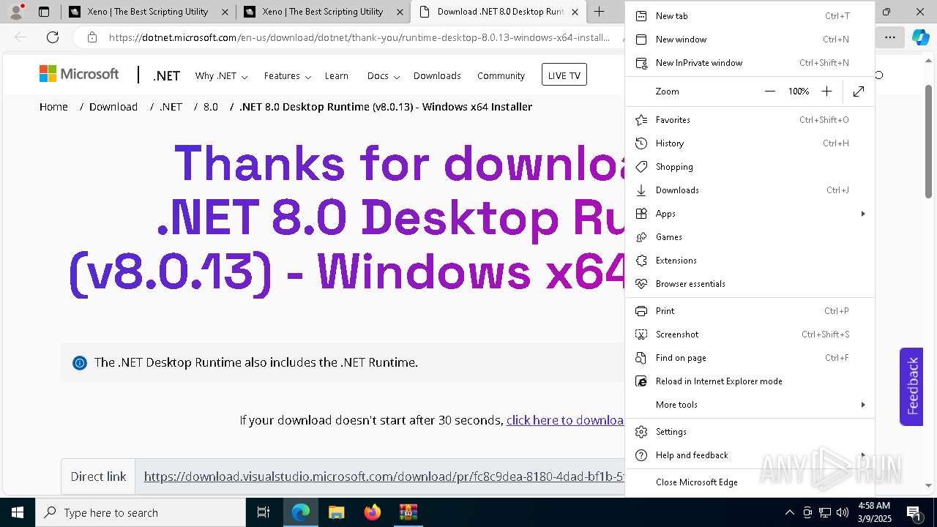937x527 pixels.
Task: Click the star icon beside Favorites
Action: pos(641,120)
